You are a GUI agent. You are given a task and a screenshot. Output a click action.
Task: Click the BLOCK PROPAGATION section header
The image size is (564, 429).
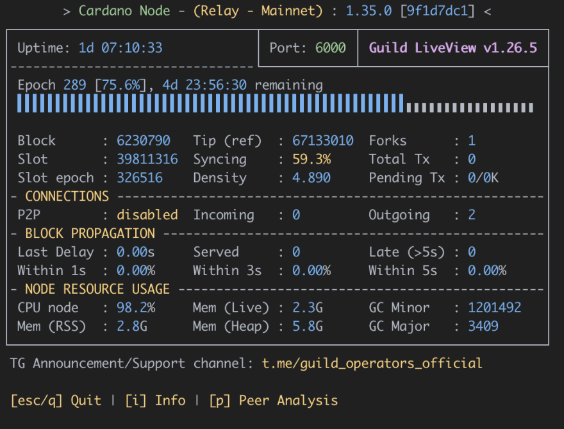click(90, 233)
